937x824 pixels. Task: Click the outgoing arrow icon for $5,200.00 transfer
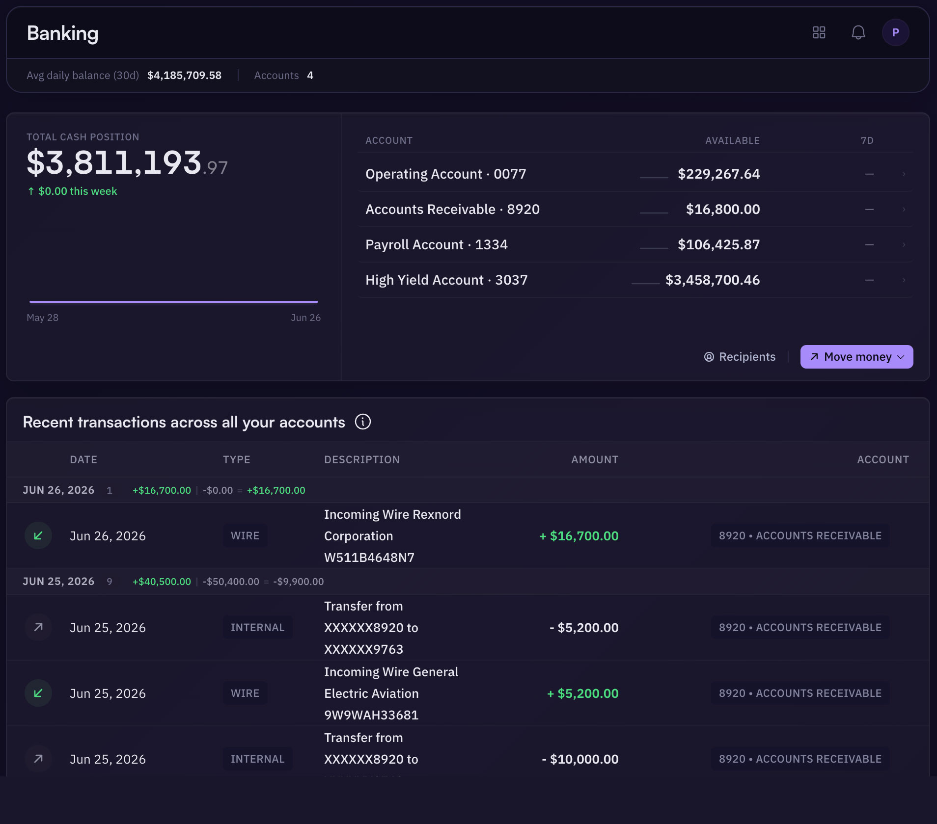click(x=38, y=627)
